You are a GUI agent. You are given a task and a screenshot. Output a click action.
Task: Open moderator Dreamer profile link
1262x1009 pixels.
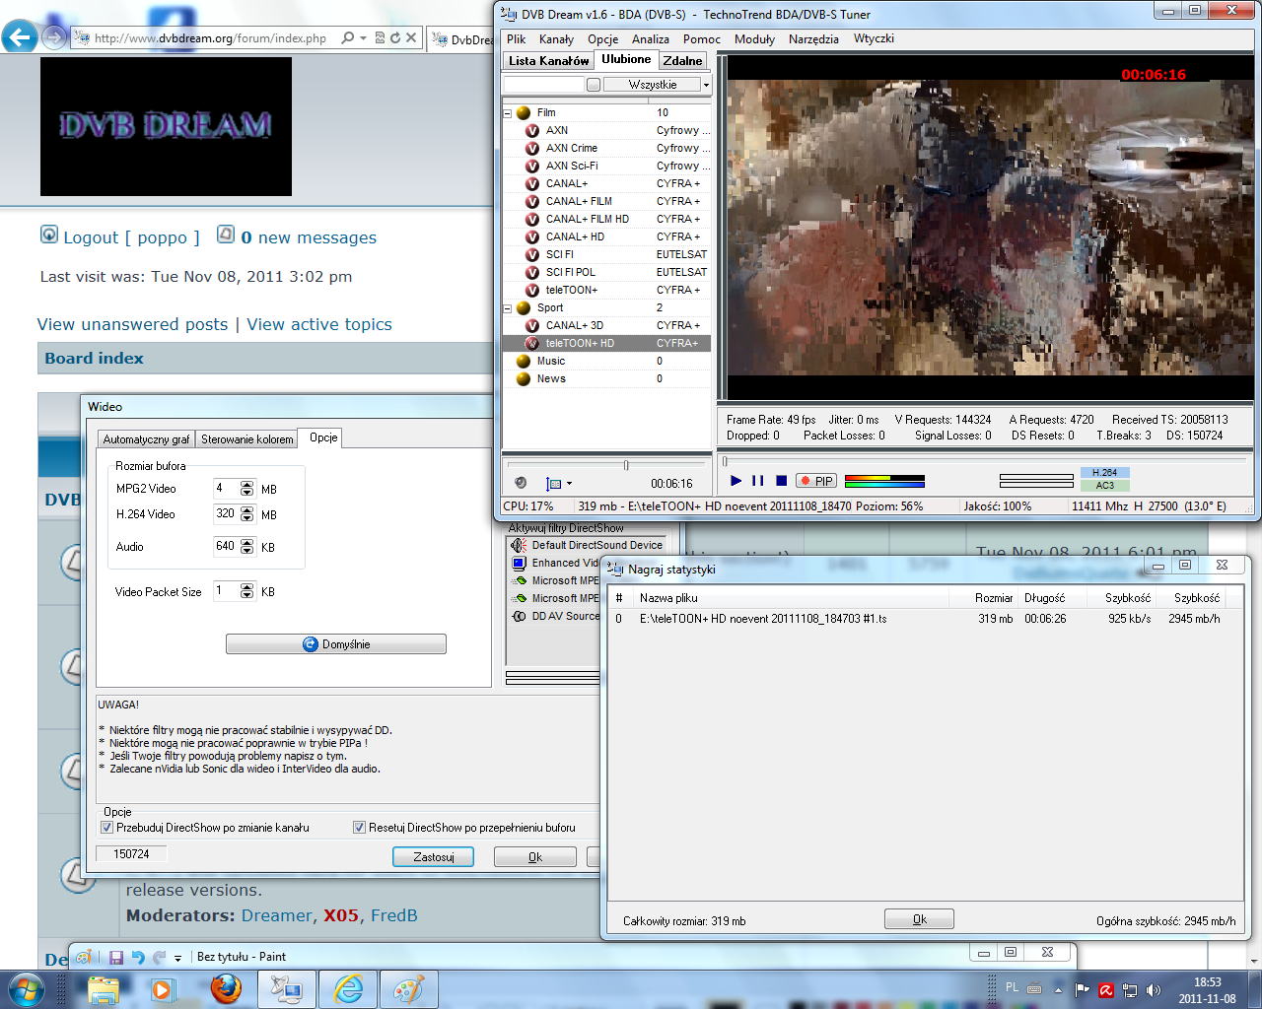tap(277, 915)
